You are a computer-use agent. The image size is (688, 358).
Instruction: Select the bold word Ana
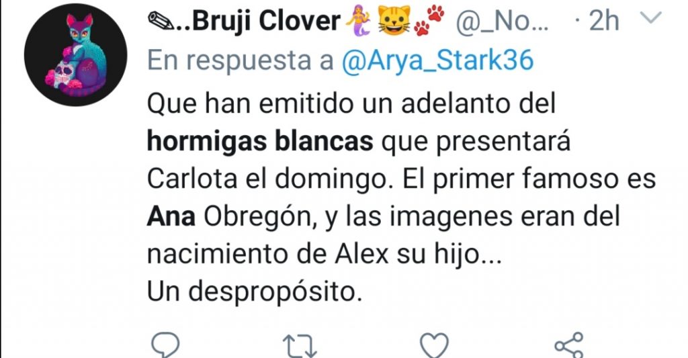point(171,216)
